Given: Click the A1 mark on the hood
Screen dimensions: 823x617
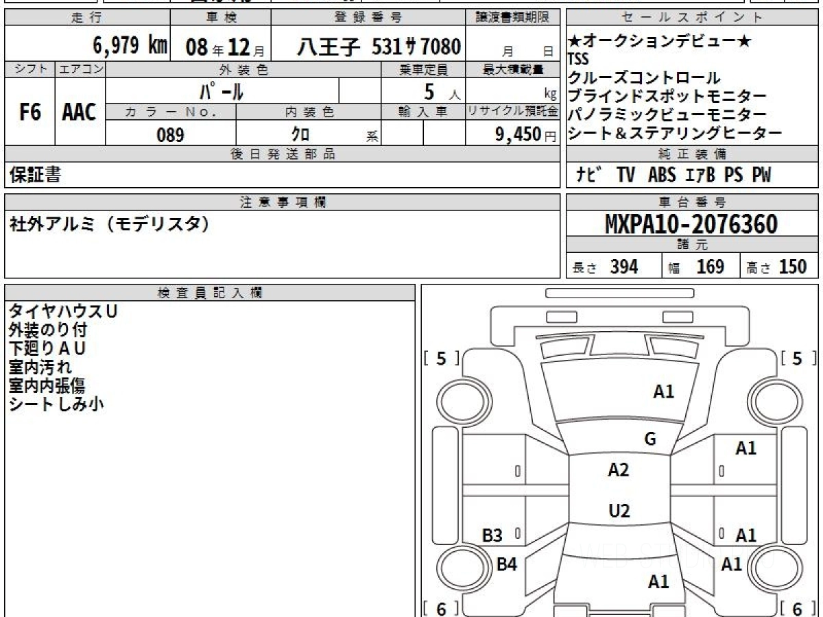Looking at the screenshot, I should (663, 391).
